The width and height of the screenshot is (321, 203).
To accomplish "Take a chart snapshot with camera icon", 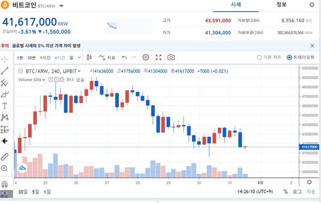I will click(171, 58).
